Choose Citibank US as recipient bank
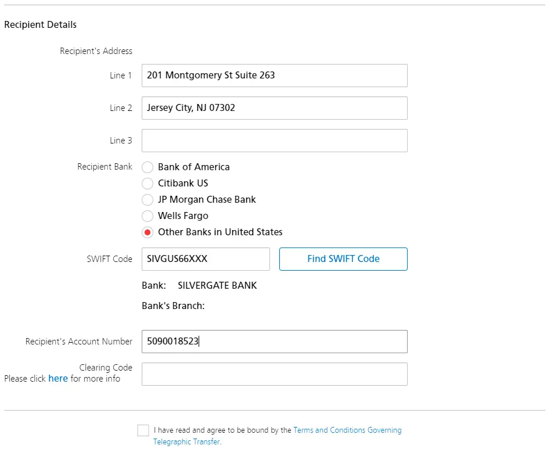The height and width of the screenshot is (456, 554). point(148,184)
